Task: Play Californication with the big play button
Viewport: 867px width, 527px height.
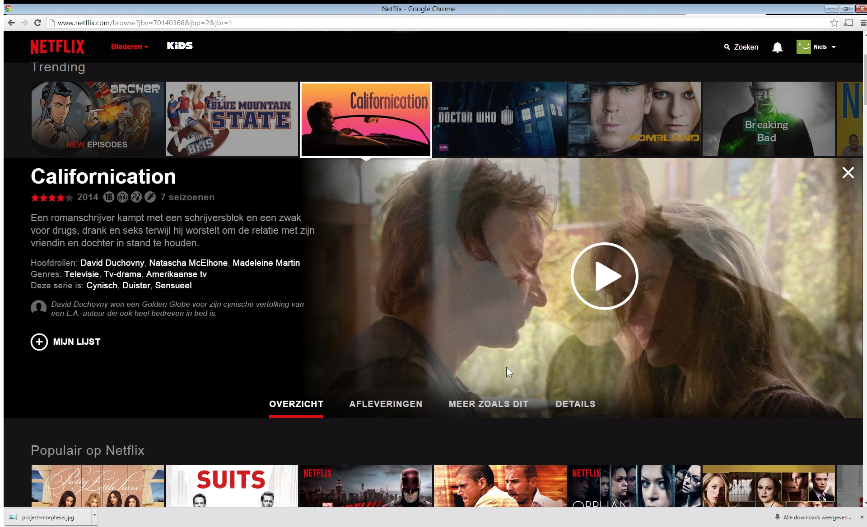Action: pos(604,276)
